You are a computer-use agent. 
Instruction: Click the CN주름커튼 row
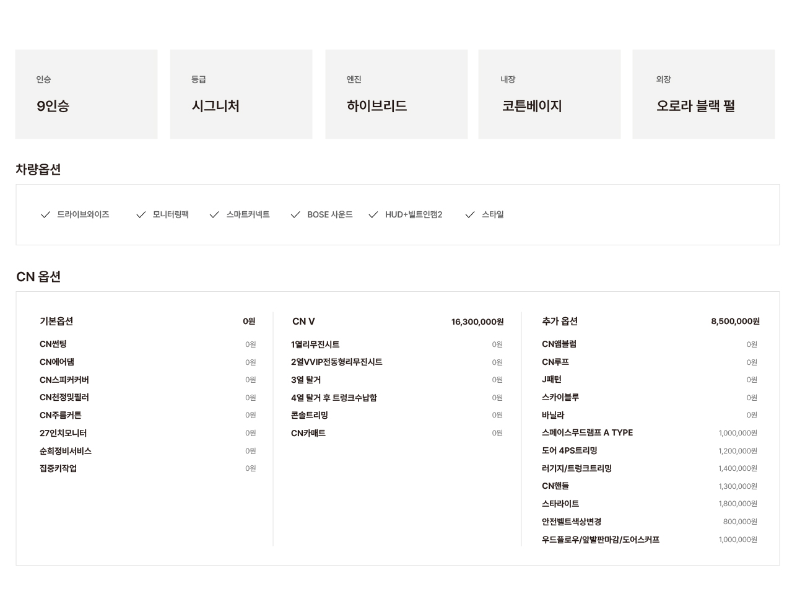[147, 415]
